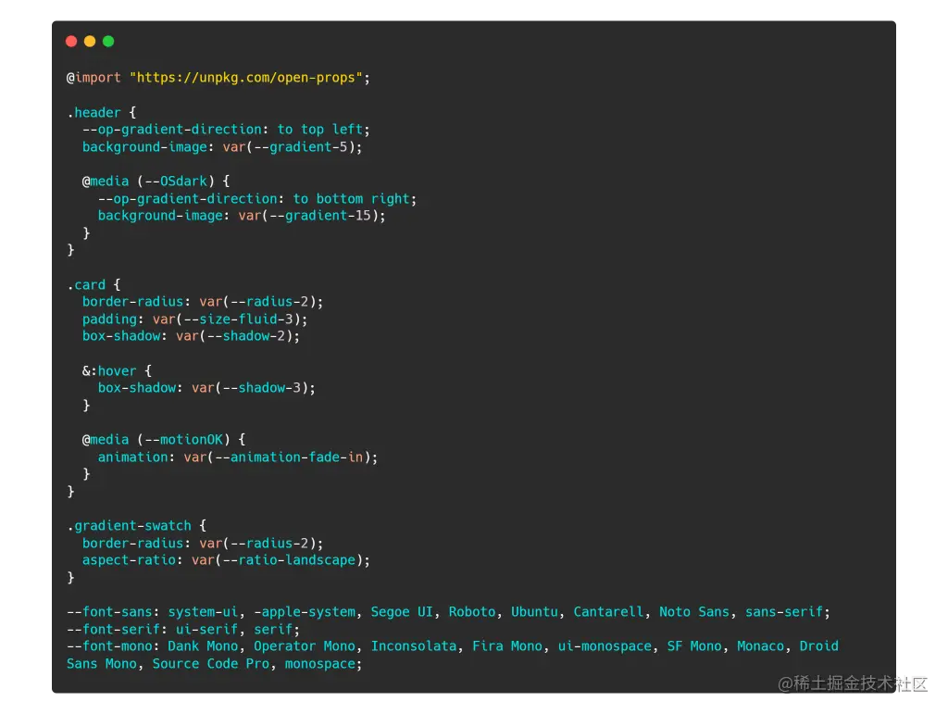Click the red close window dot
The height and width of the screenshot is (714, 948).
[71, 41]
